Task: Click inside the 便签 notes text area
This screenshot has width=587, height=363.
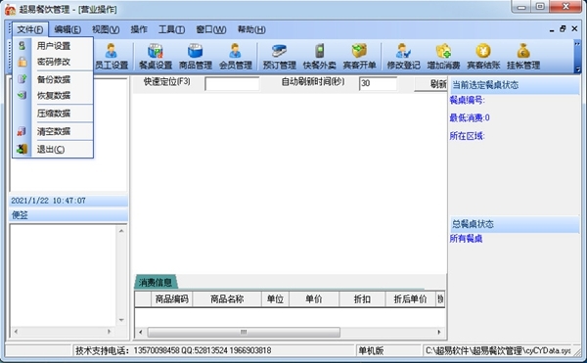Action: click(x=64, y=276)
